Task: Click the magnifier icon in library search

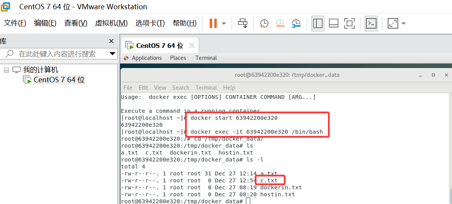Action: (10, 54)
